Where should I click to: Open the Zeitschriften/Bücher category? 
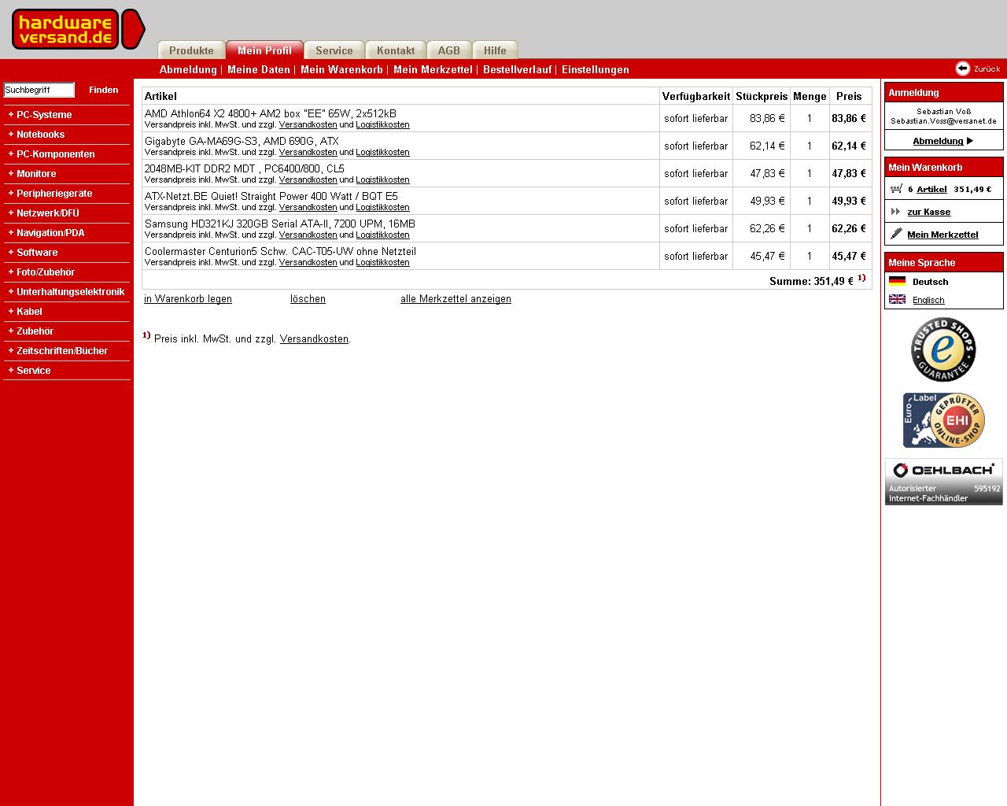click(x=57, y=350)
